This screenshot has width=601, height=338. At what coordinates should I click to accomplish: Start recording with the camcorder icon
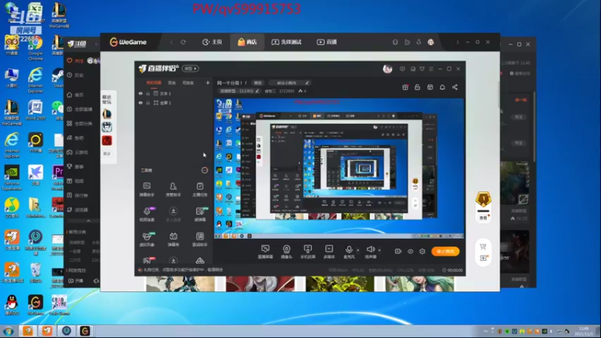coord(398,252)
